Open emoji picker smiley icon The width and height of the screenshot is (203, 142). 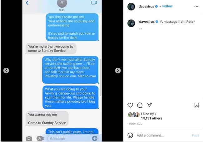pyautogui.click(x=130, y=135)
